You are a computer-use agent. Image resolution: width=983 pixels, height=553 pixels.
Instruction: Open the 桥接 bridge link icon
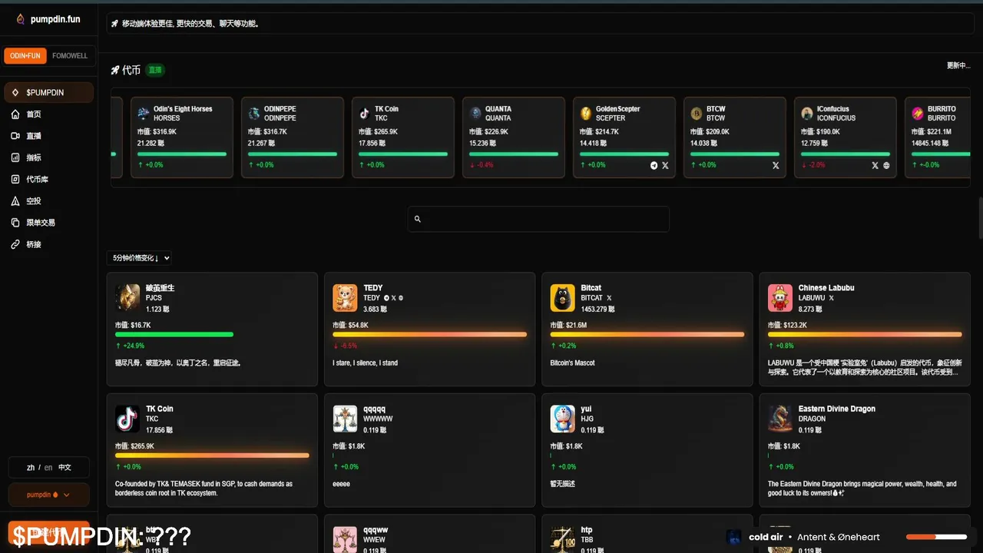[x=15, y=244]
